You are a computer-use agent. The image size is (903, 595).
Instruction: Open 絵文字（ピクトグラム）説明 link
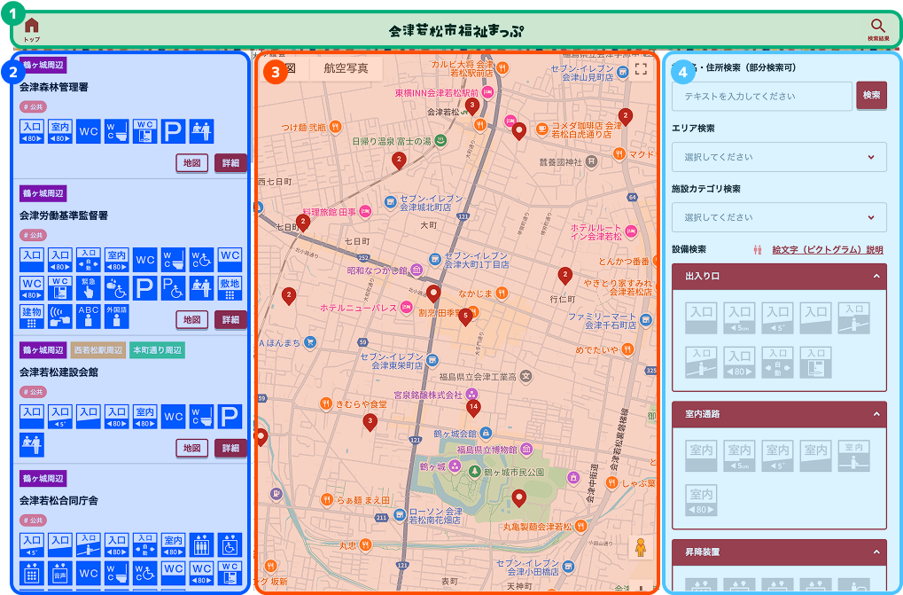pos(828,250)
